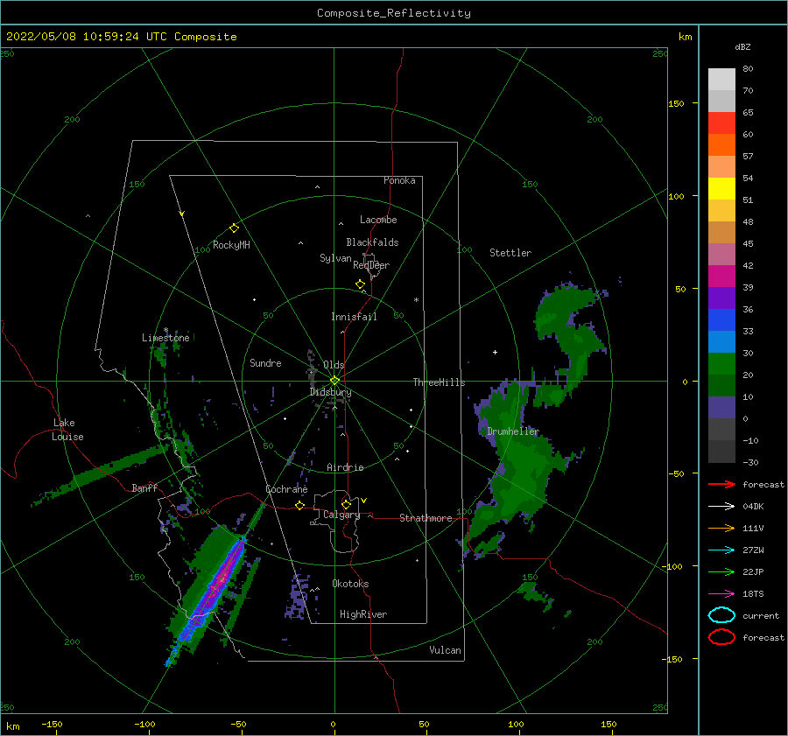
Task: Click the RockyMH label
Action: [x=231, y=245]
